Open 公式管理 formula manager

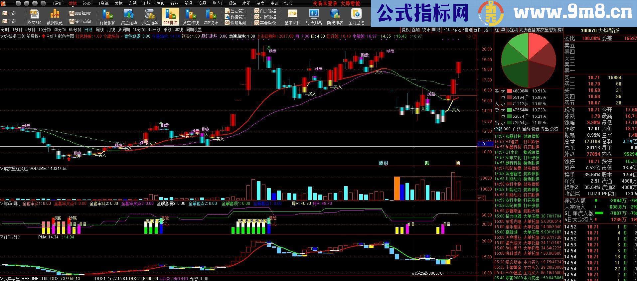point(236,11)
